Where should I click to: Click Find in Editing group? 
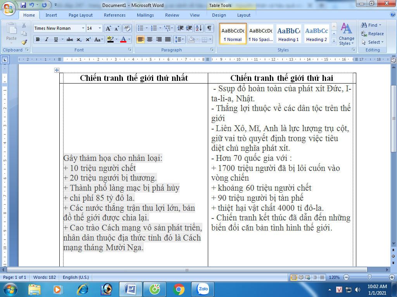(371, 25)
